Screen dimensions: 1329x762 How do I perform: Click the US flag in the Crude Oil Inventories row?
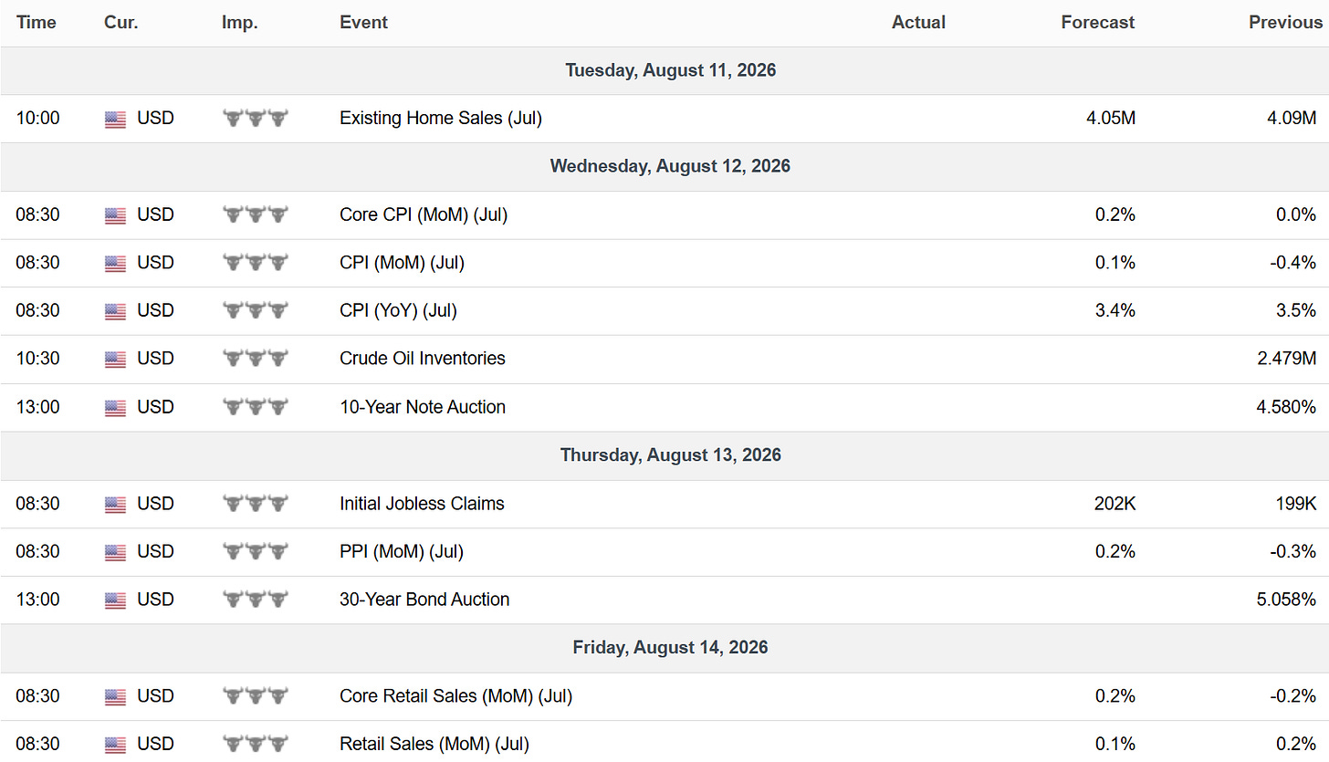(115, 360)
